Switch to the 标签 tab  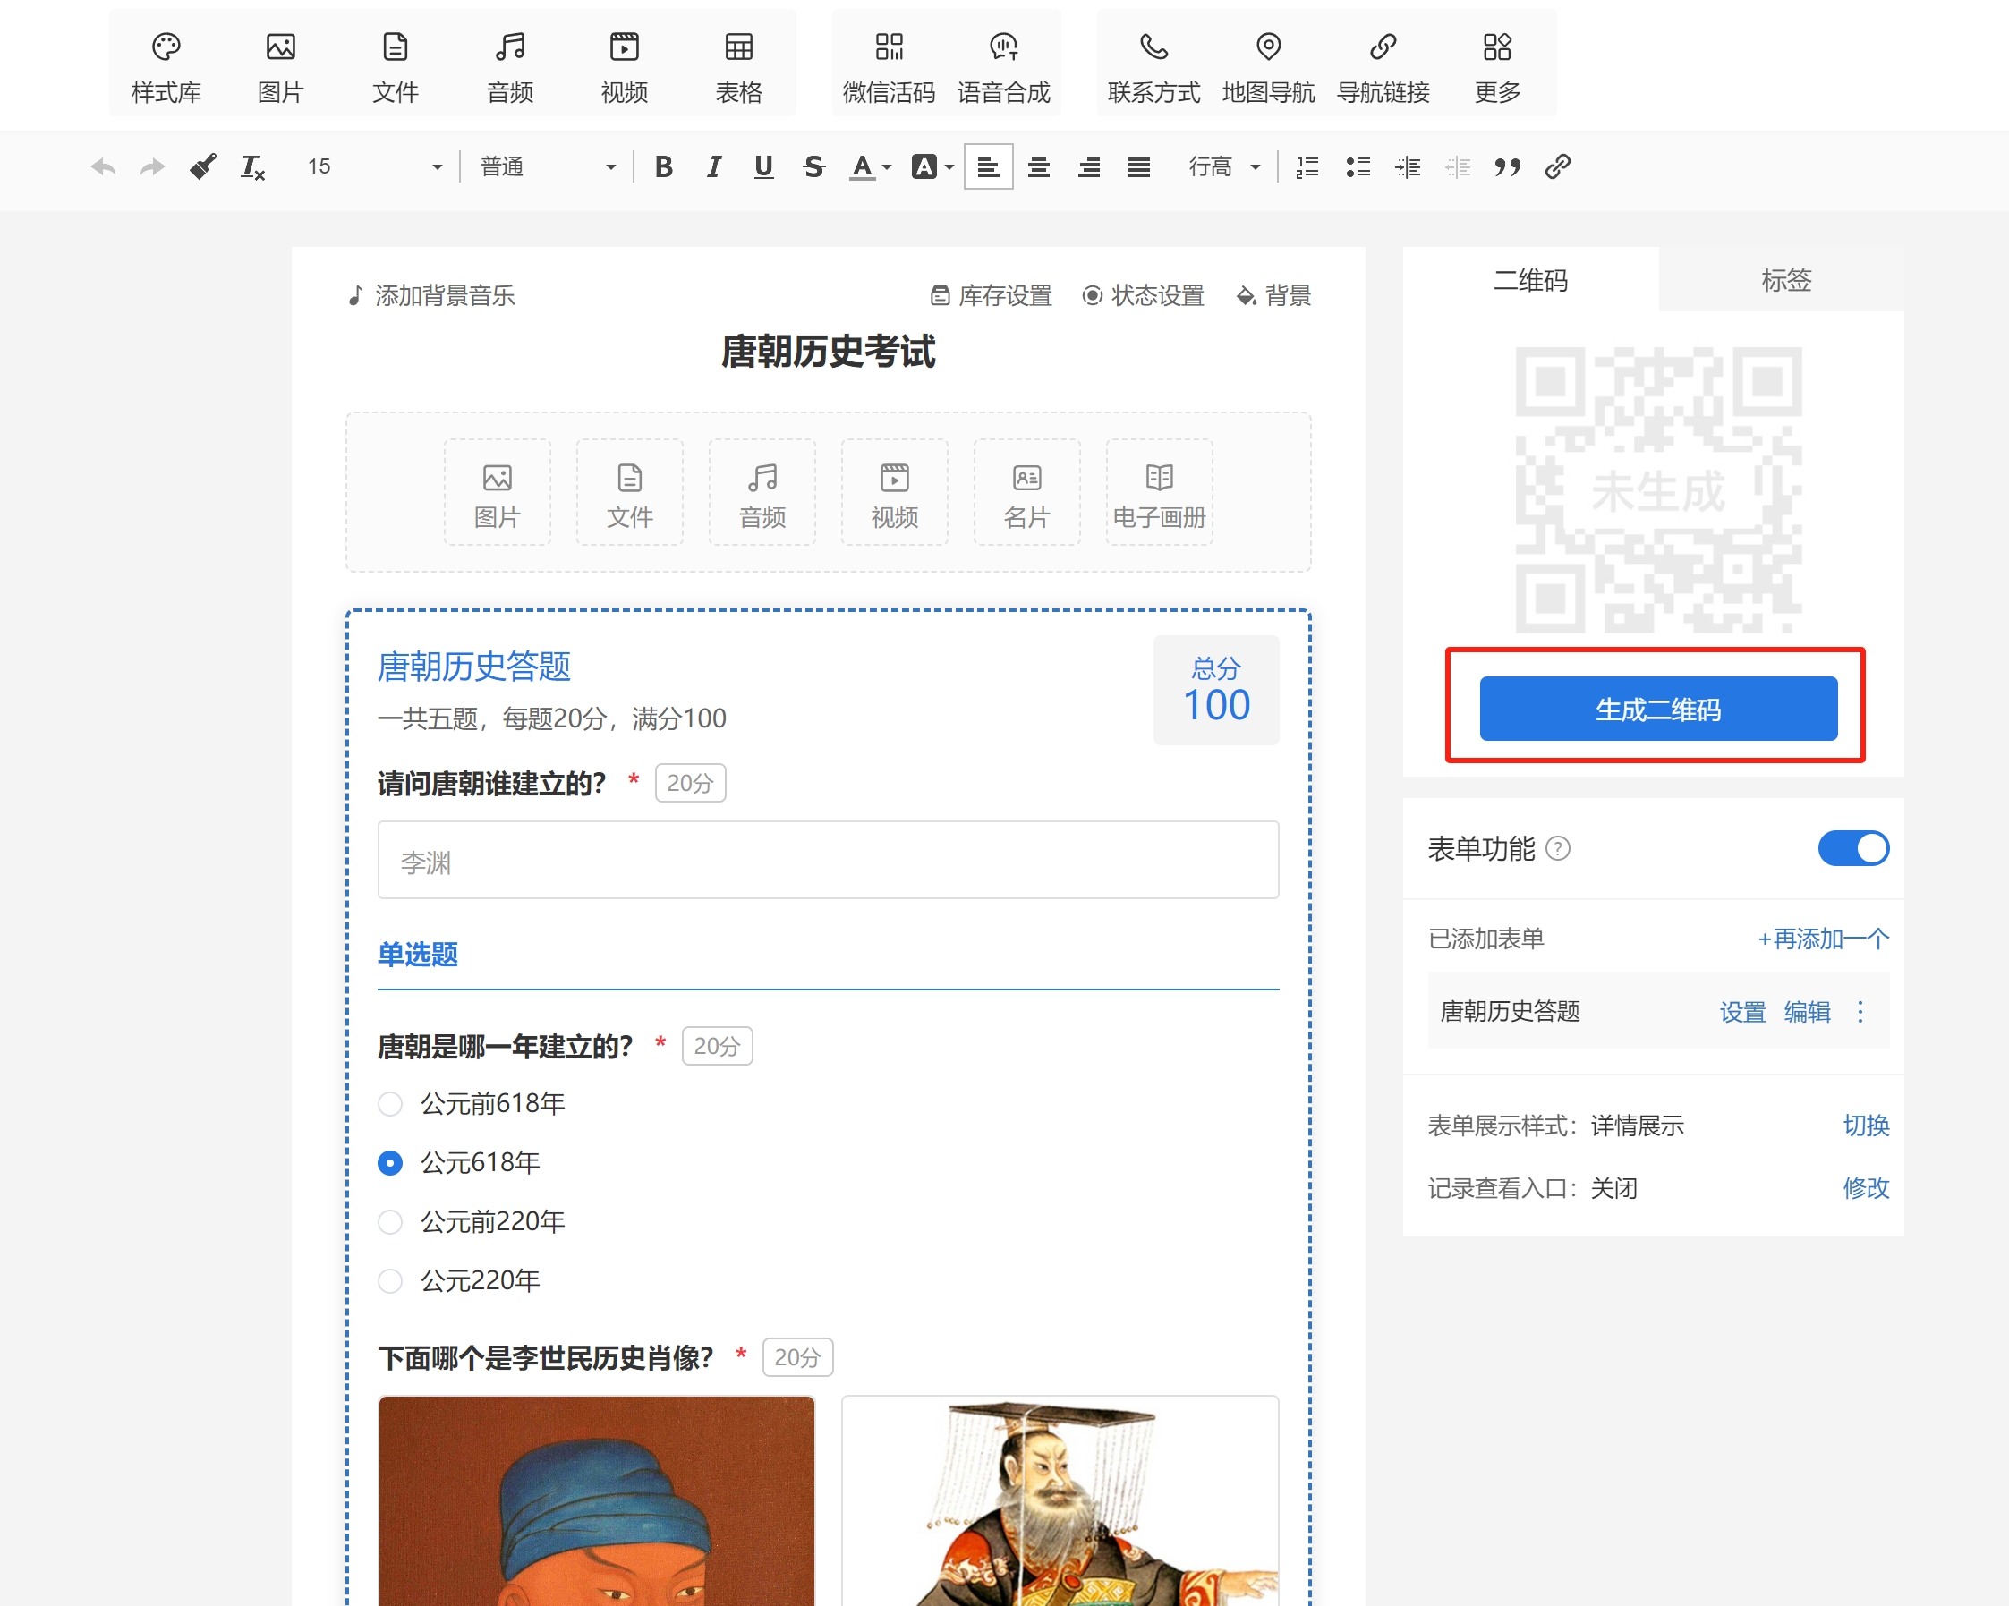[1785, 279]
